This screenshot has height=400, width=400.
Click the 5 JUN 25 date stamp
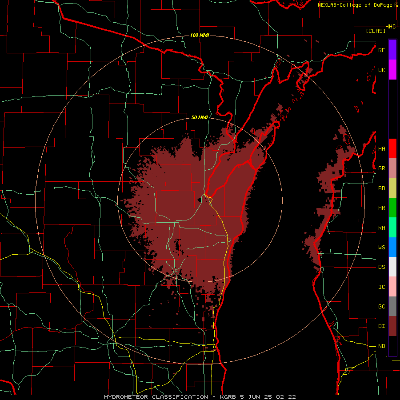click(257, 397)
